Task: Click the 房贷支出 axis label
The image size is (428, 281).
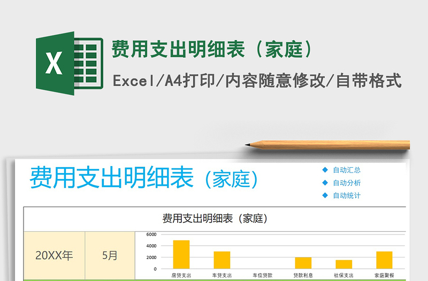Action: (x=181, y=275)
